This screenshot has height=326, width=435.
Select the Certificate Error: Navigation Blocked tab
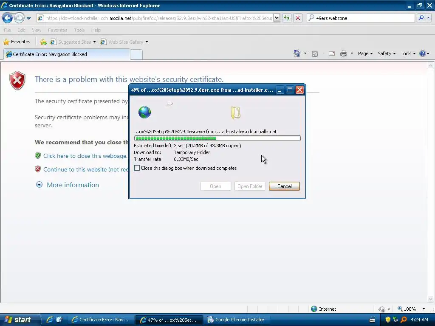tap(67, 54)
